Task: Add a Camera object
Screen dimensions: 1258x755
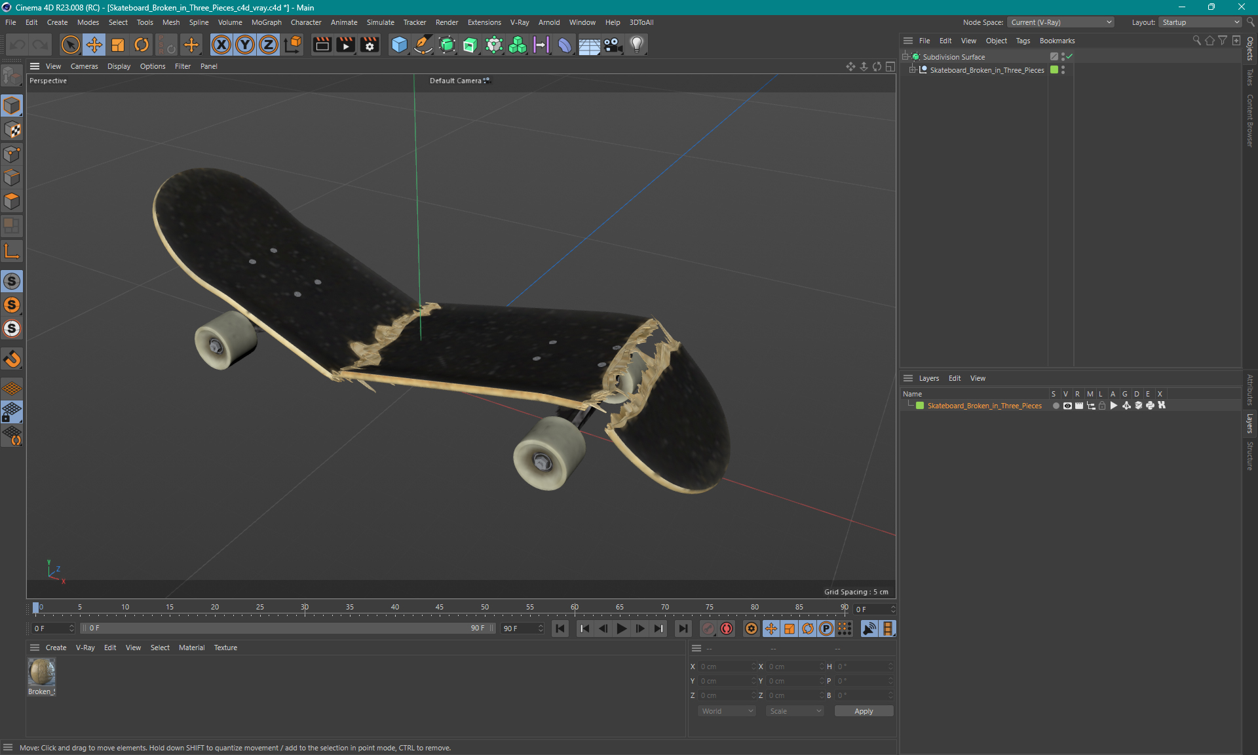Action: 613,45
